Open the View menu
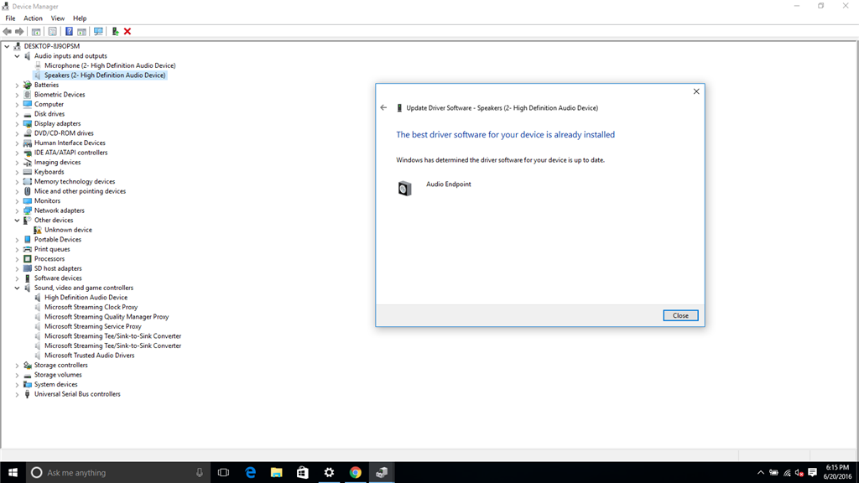 click(x=58, y=18)
